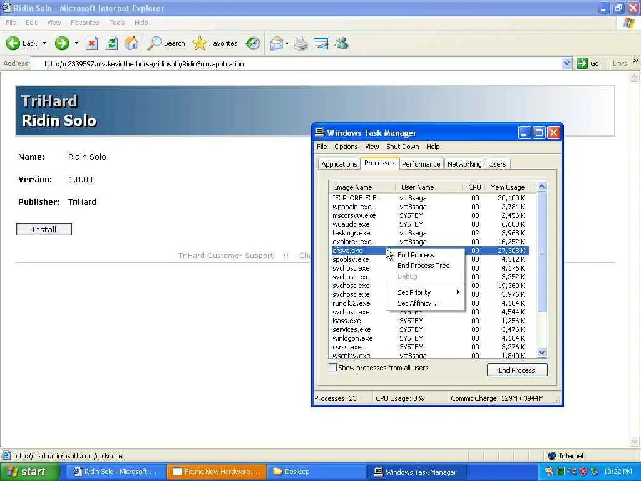Click the Start button
The height and width of the screenshot is (481, 641).
coord(29,472)
